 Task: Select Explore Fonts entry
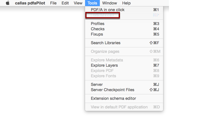[124, 76]
